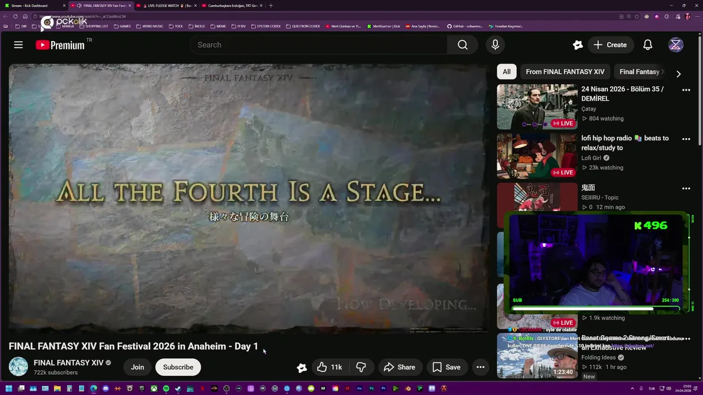This screenshot has width=703, height=395.
Task: Open the 鬼面 video thumbnail
Action: (x=537, y=198)
